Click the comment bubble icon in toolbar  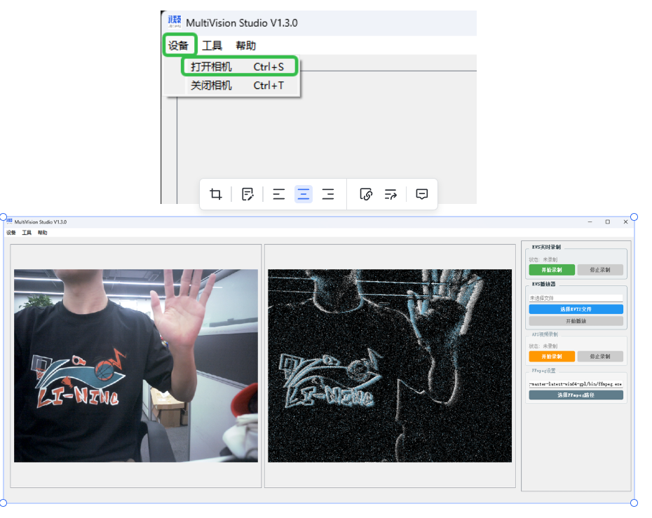point(422,195)
